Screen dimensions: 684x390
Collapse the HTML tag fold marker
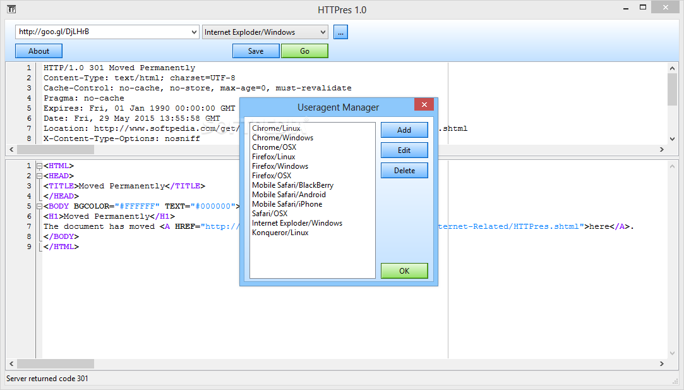(x=39, y=166)
